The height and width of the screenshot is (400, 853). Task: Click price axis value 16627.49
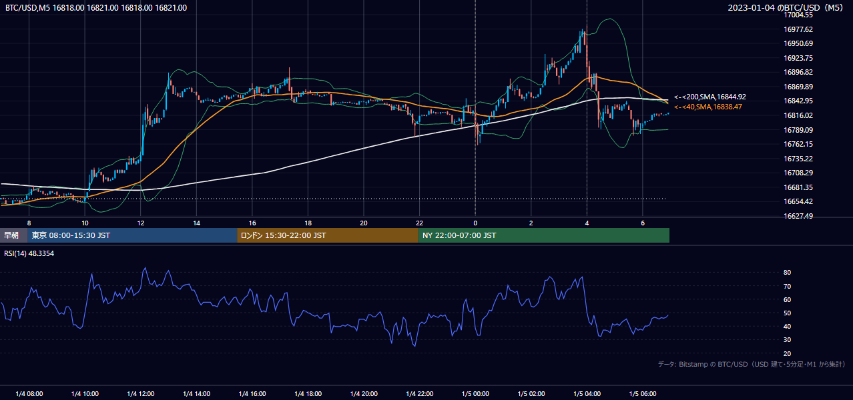[x=798, y=216]
